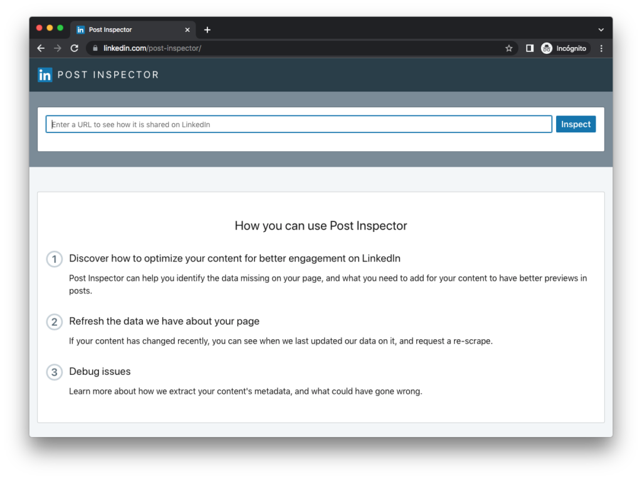The width and height of the screenshot is (642, 479).
Task: Click the browser forward arrow
Action: (58, 48)
